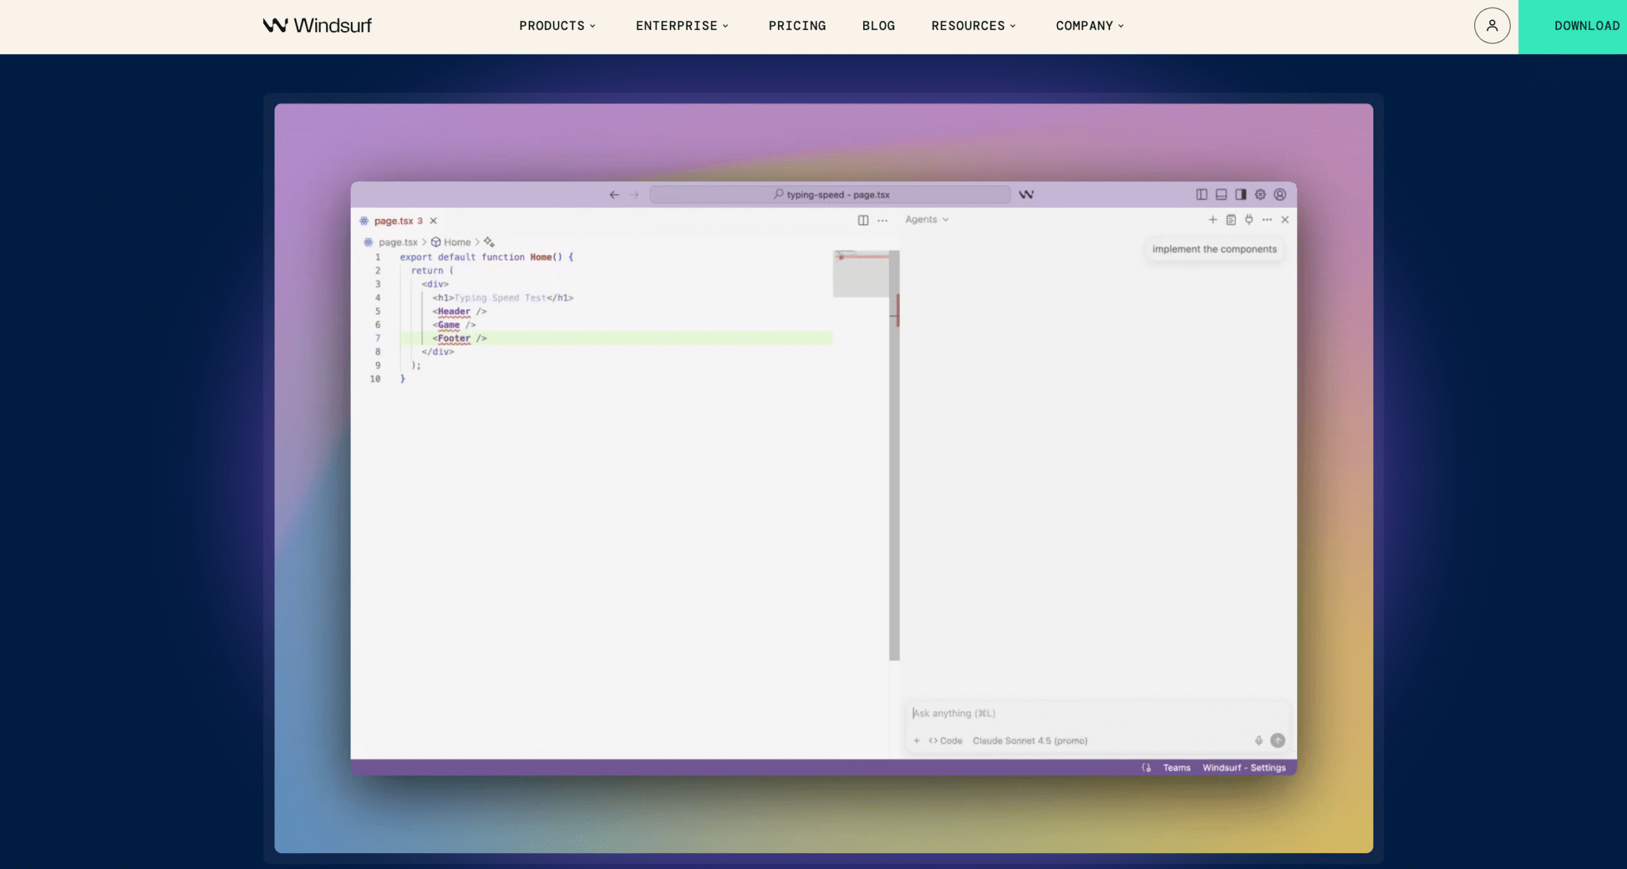Click Windsurf - Settings in status bar

(1244, 767)
